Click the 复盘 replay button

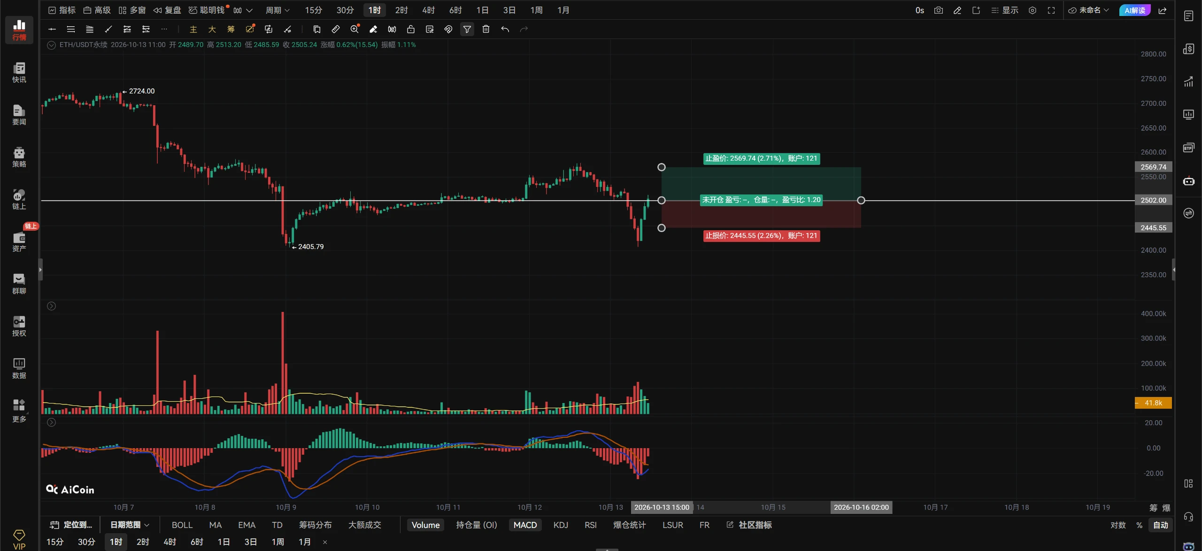coord(167,10)
